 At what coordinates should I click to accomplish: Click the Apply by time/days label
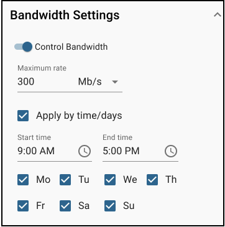click(x=79, y=116)
